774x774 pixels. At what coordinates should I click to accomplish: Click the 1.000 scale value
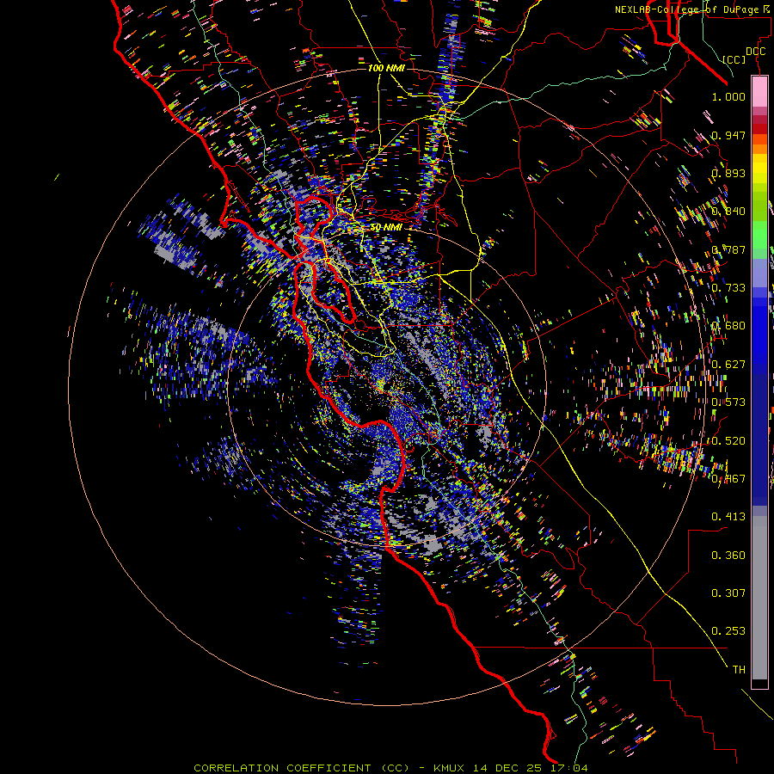coord(728,96)
